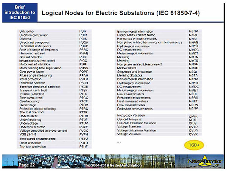The width and height of the screenshot is (227, 171).
Task: Select 'Instantaneous overcurrent' label
Action: point(37,61)
